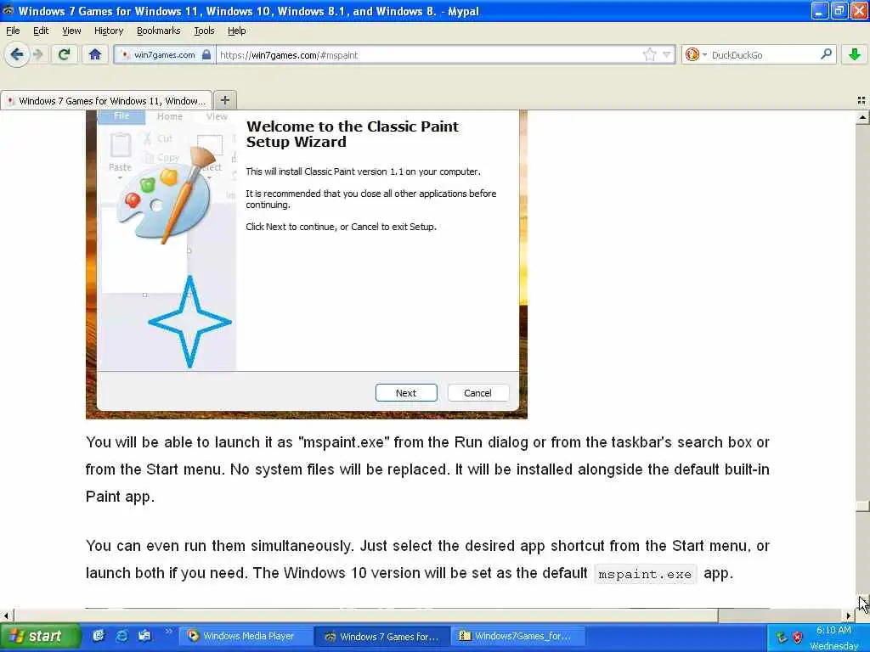Open the address bar history dropdown arrow
The height and width of the screenshot is (652, 870).
tap(667, 54)
